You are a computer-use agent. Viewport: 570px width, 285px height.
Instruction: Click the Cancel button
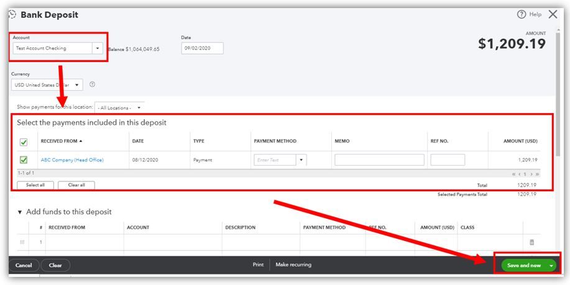click(x=24, y=265)
